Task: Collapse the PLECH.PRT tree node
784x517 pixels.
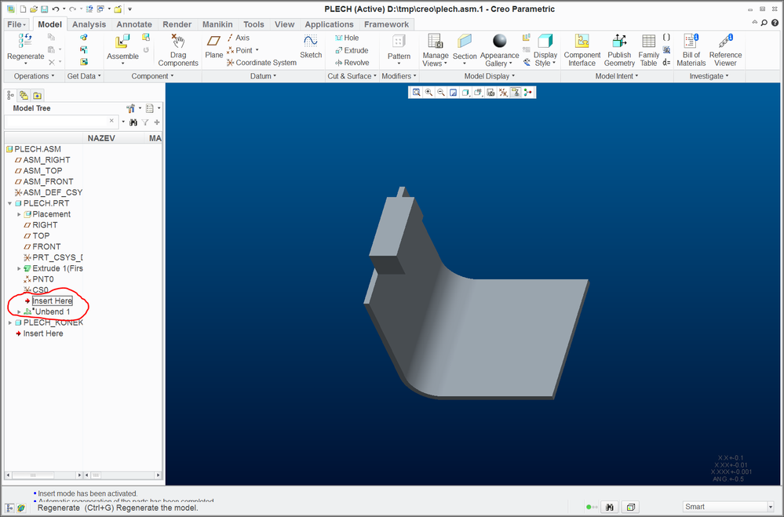Action: 9,203
